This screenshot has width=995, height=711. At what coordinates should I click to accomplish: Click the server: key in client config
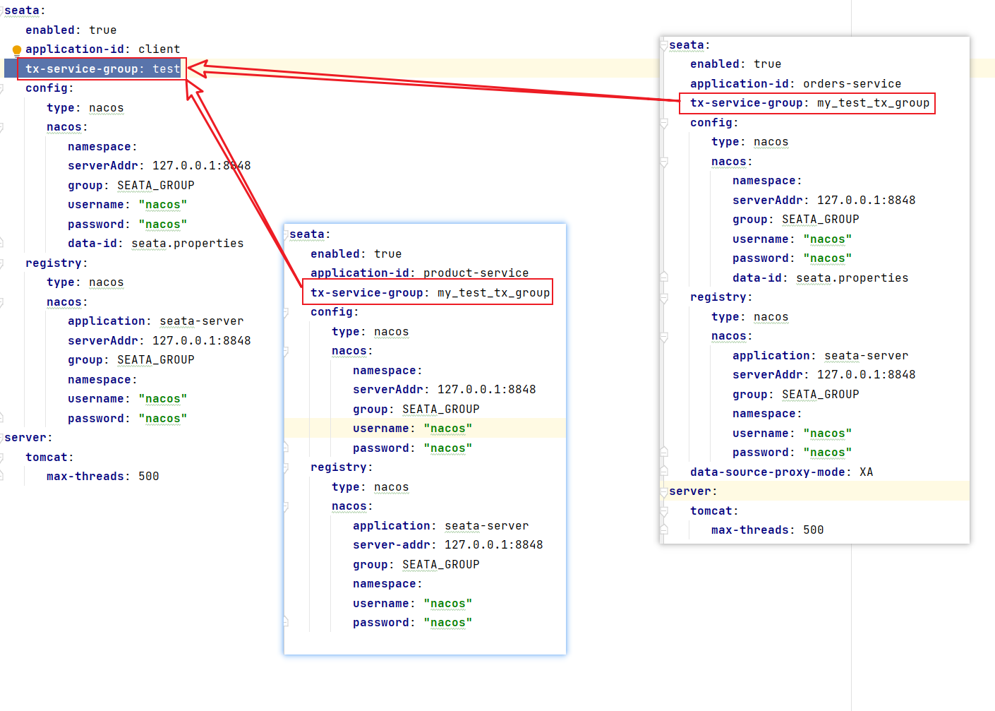click(x=28, y=438)
